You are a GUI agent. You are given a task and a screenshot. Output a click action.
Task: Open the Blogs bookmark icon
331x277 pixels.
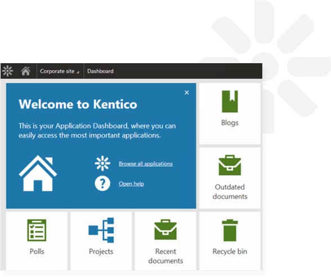pos(230,102)
